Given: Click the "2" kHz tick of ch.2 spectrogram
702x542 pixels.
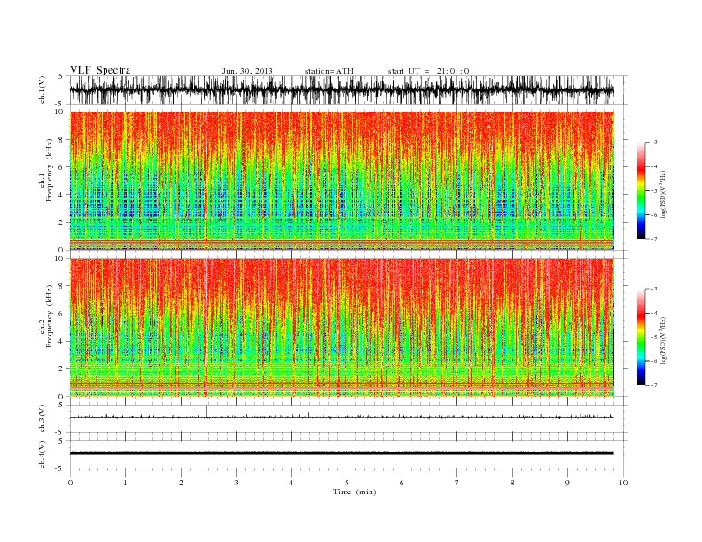Looking at the screenshot, I should pyautogui.click(x=61, y=369).
